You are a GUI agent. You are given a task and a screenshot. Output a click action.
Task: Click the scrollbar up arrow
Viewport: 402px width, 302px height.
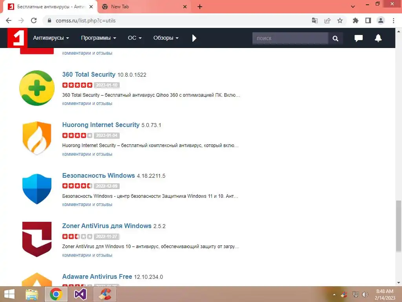click(398, 31)
